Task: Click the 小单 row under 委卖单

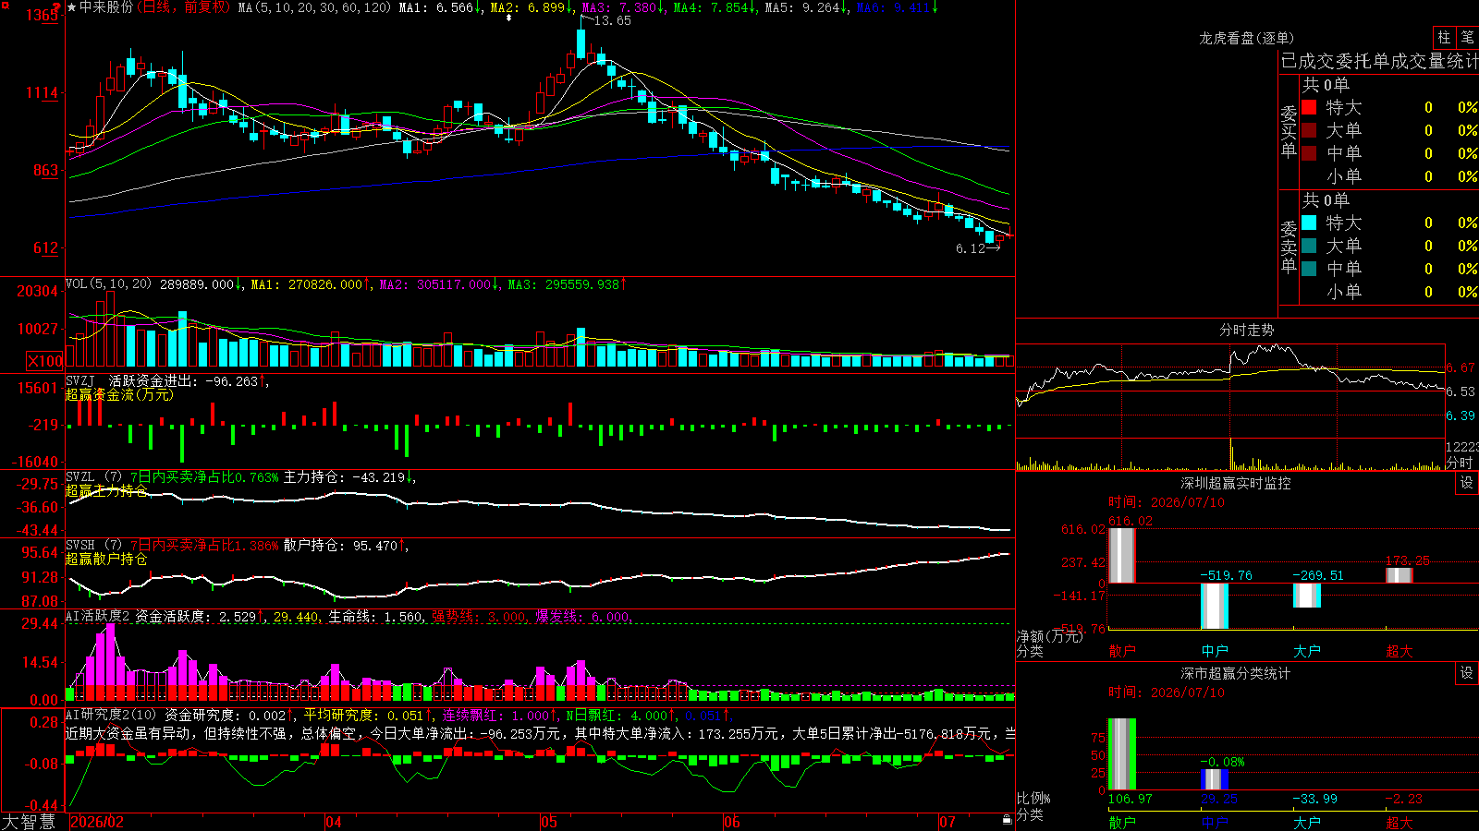Action: (x=1389, y=292)
